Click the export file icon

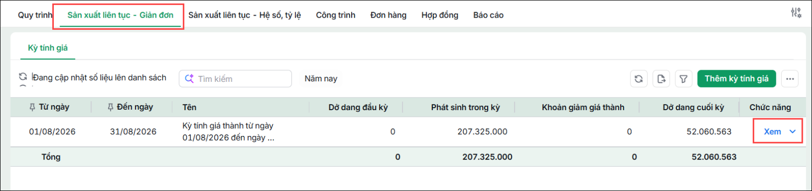[x=661, y=79]
